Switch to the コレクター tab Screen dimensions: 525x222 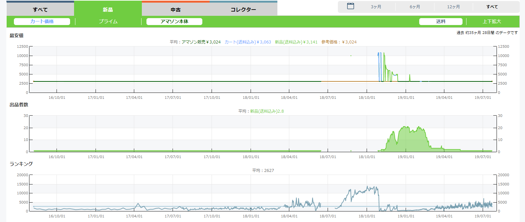pyautogui.click(x=243, y=10)
